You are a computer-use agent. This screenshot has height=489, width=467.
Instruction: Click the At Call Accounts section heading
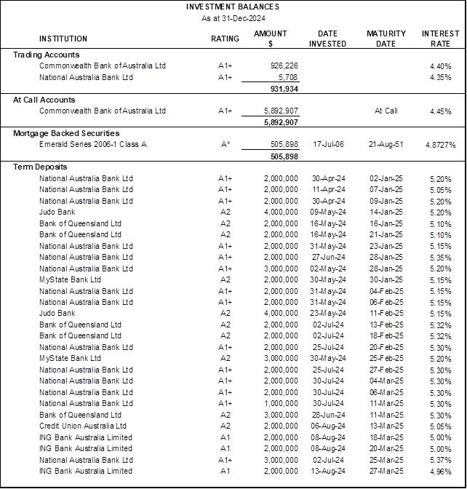pyautogui.click(x=44, y=100)
